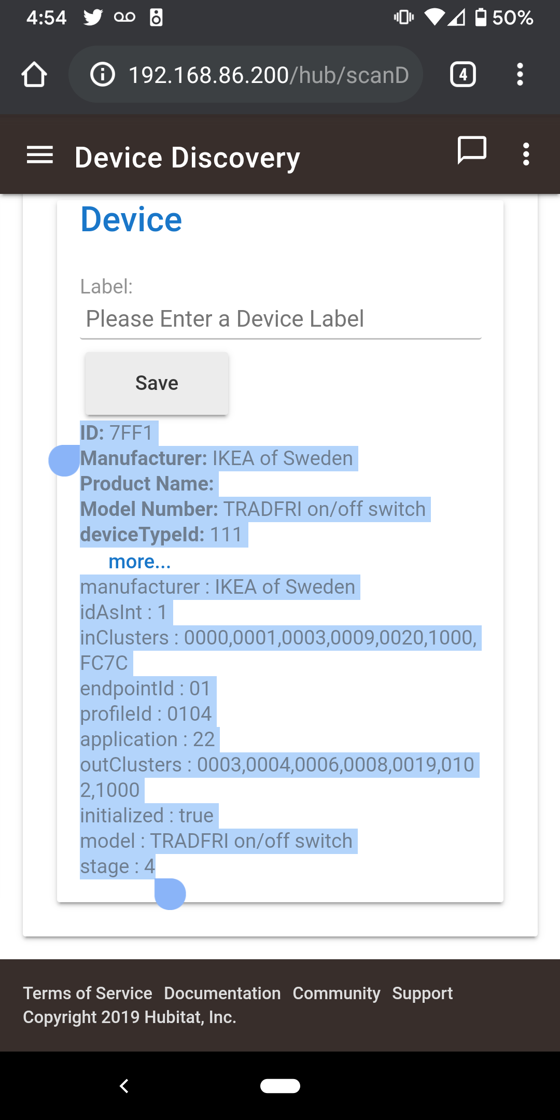Open the Terms of Service link
Viewport: 560px width, 1120px height.
tap(88, 993)
